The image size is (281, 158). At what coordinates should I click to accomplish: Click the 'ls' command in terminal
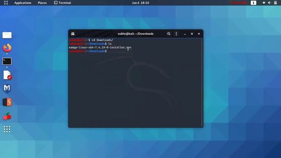click(x=110, y=44)
